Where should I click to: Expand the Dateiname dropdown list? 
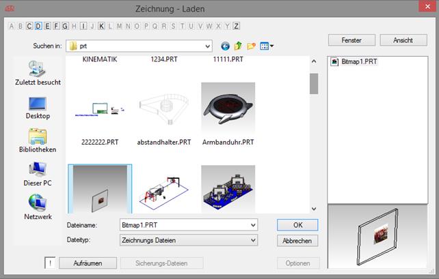pos(252,224)
